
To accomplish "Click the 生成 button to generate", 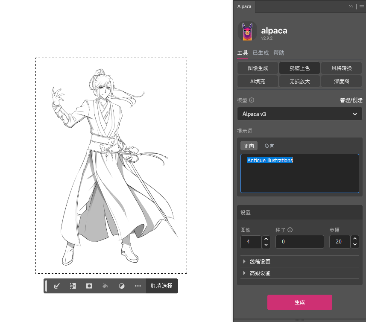I will tap(299, 302).
